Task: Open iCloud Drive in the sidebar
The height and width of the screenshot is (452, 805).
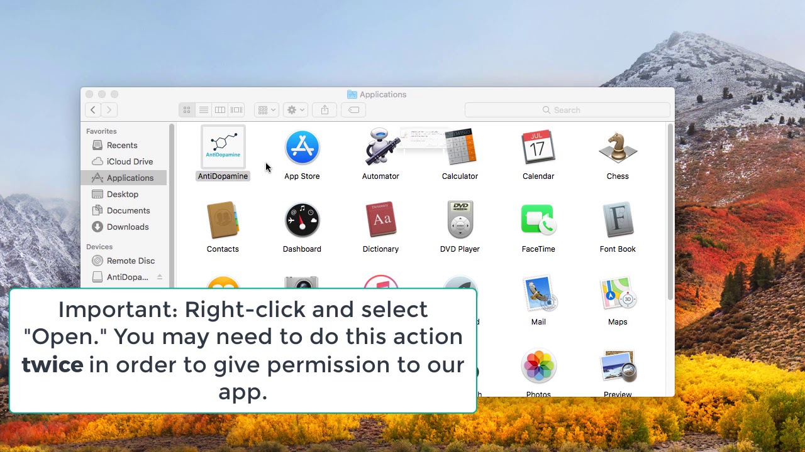Action: click(x=124, y=161)
